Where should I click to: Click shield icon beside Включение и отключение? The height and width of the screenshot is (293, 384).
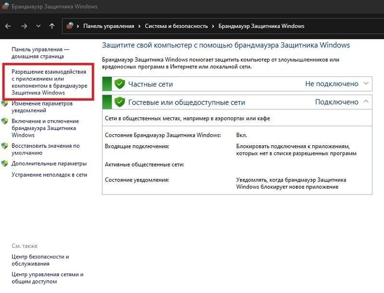point(5,121)
